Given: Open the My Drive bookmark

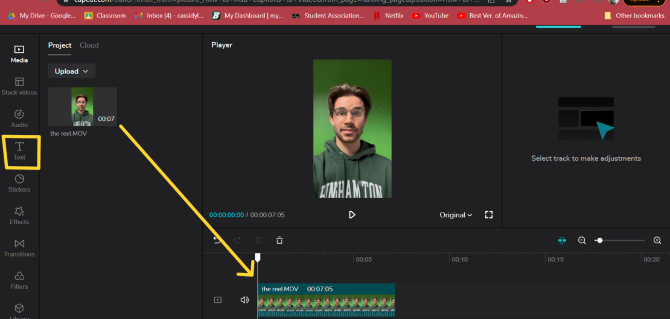Looking at the screenshot, I should click(x=42, y=16).
